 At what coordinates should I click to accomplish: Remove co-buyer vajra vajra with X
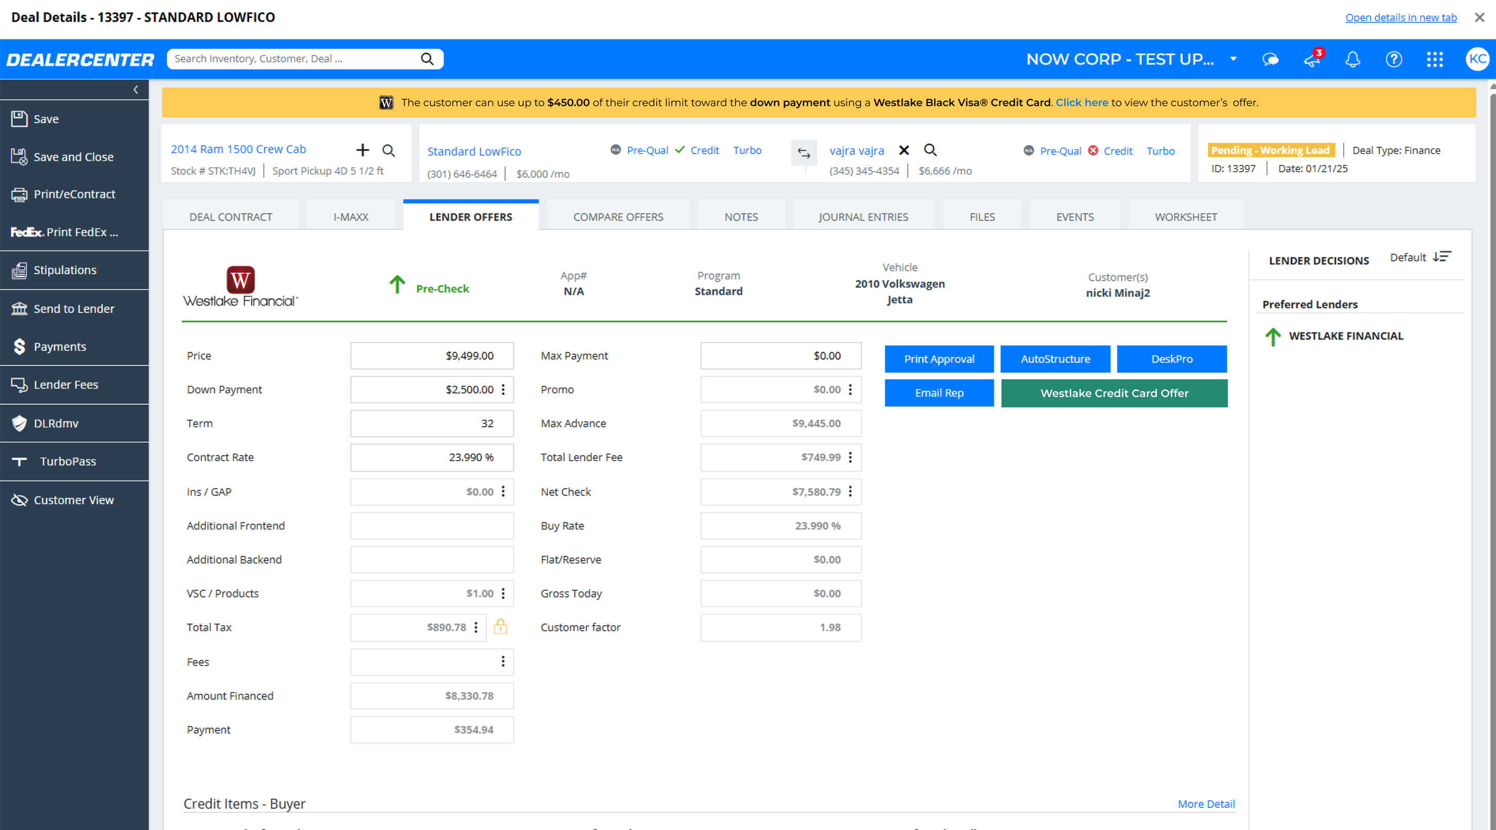(904, 151)
